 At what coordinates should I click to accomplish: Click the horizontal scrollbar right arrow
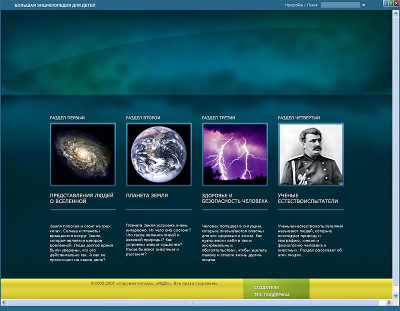(x=388, y=302)
